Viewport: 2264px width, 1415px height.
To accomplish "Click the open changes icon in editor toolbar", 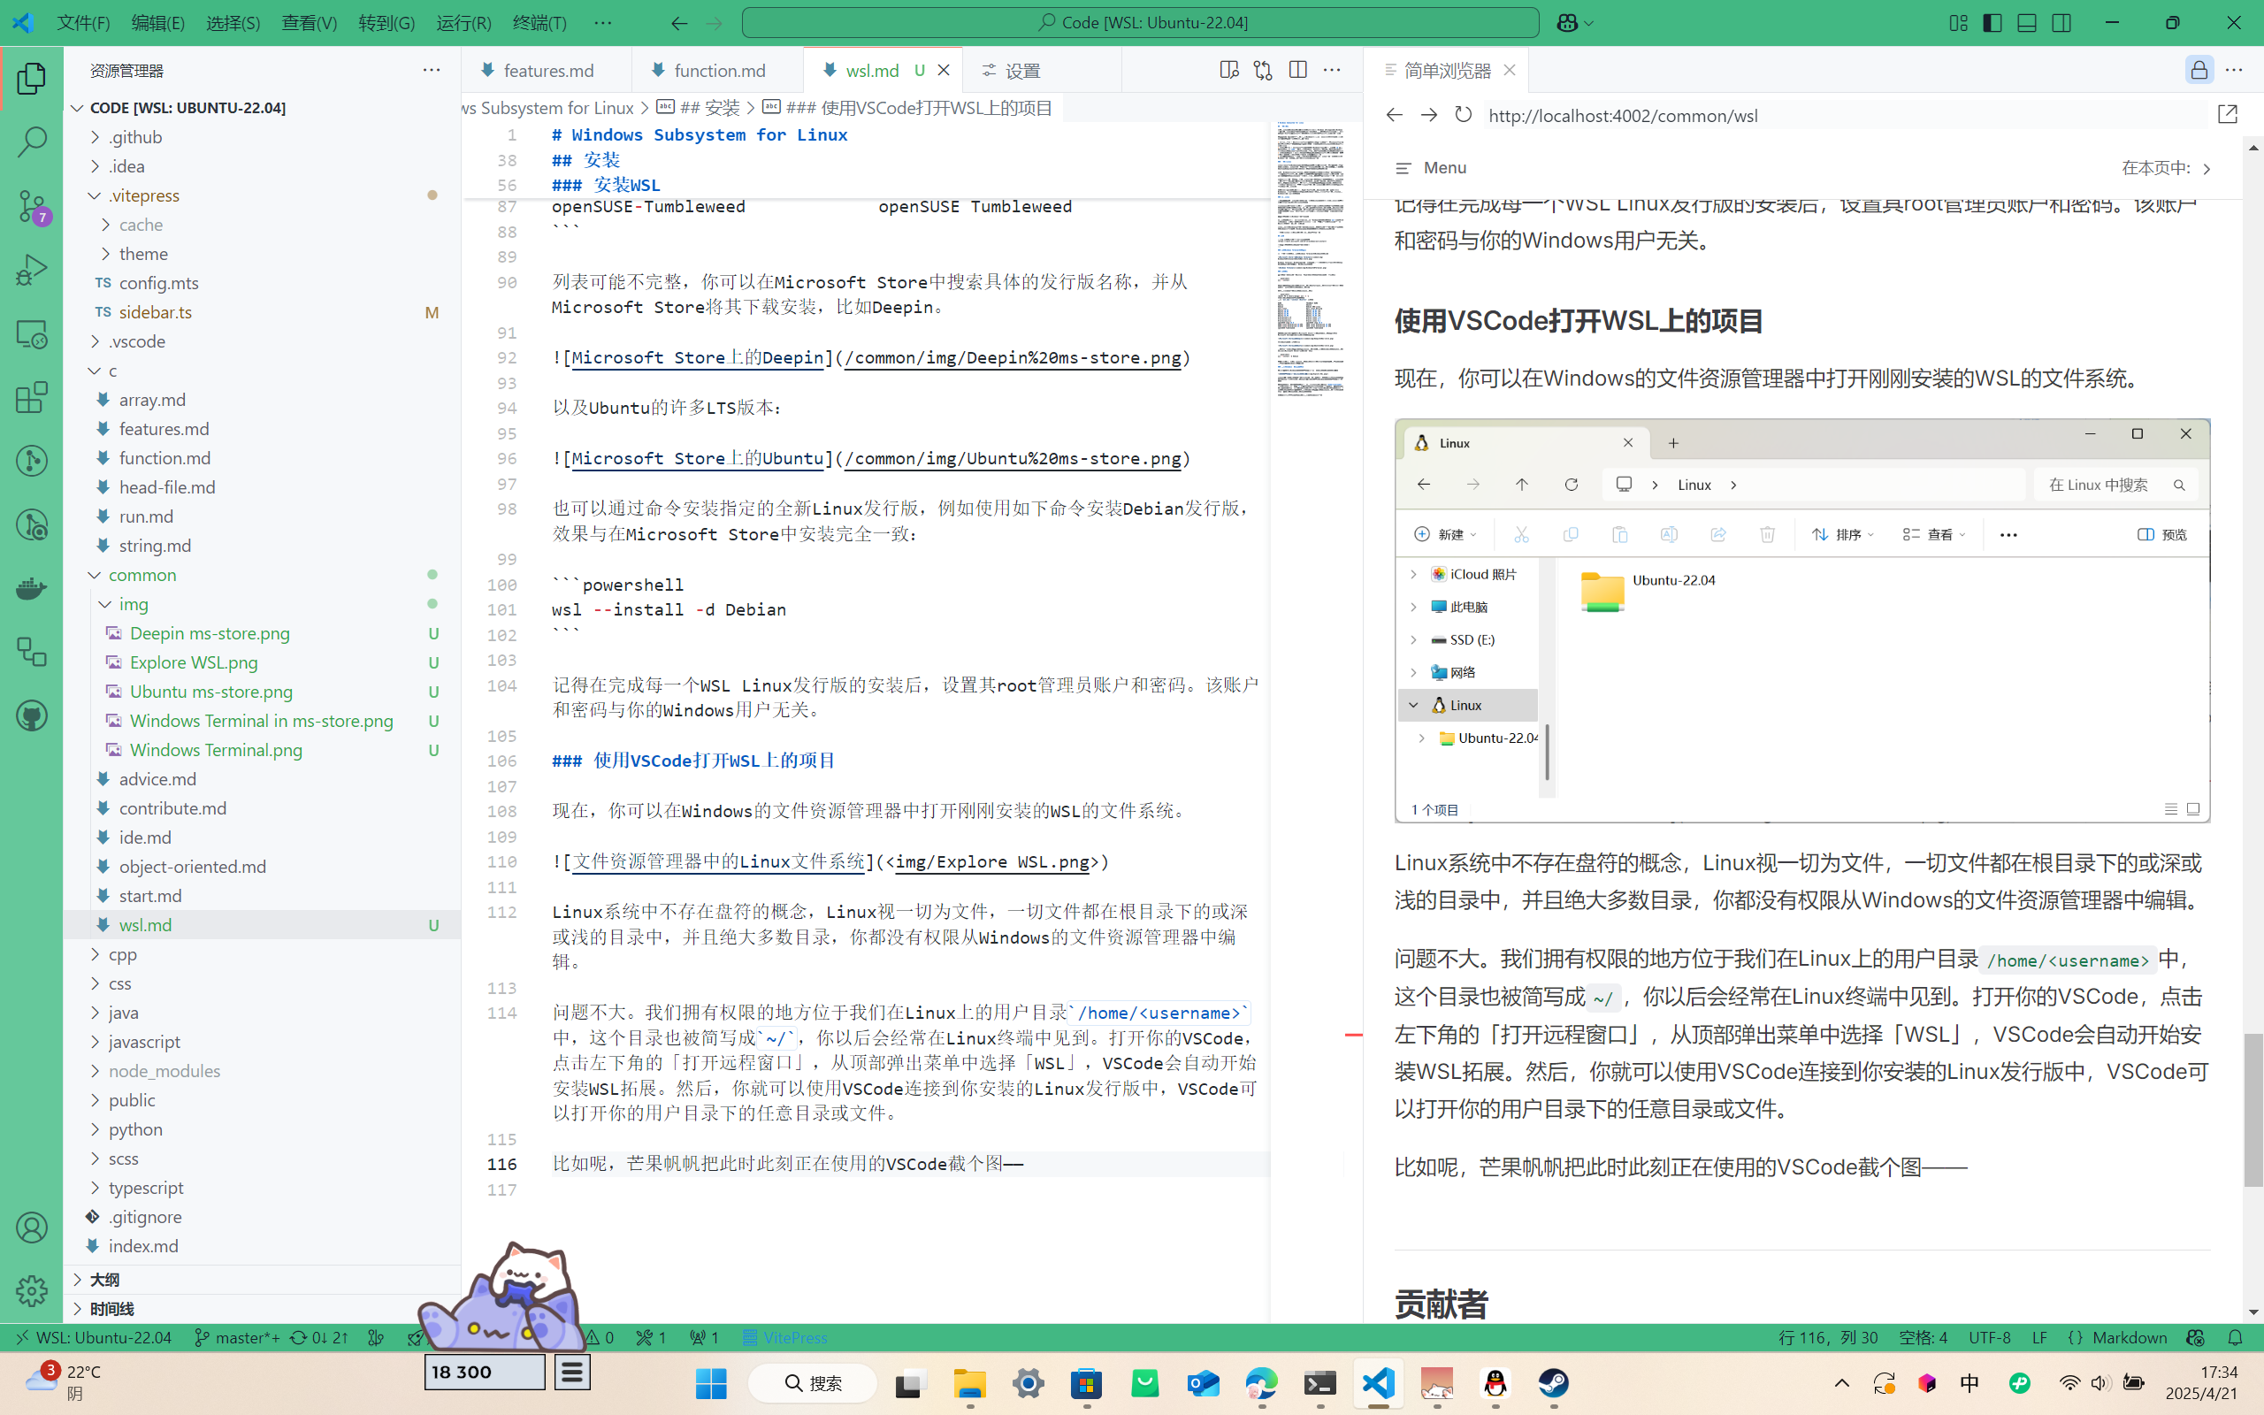I will 1263,70.
